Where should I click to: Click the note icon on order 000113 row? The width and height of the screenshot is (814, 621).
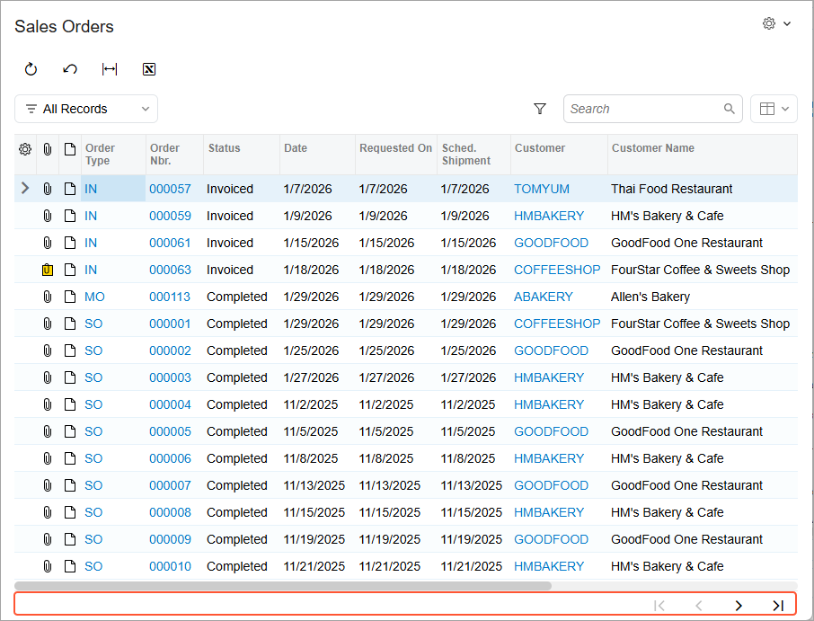coord(70,297)
